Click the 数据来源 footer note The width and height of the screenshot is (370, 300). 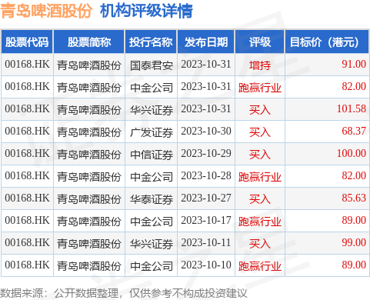(x=123, y=293)
